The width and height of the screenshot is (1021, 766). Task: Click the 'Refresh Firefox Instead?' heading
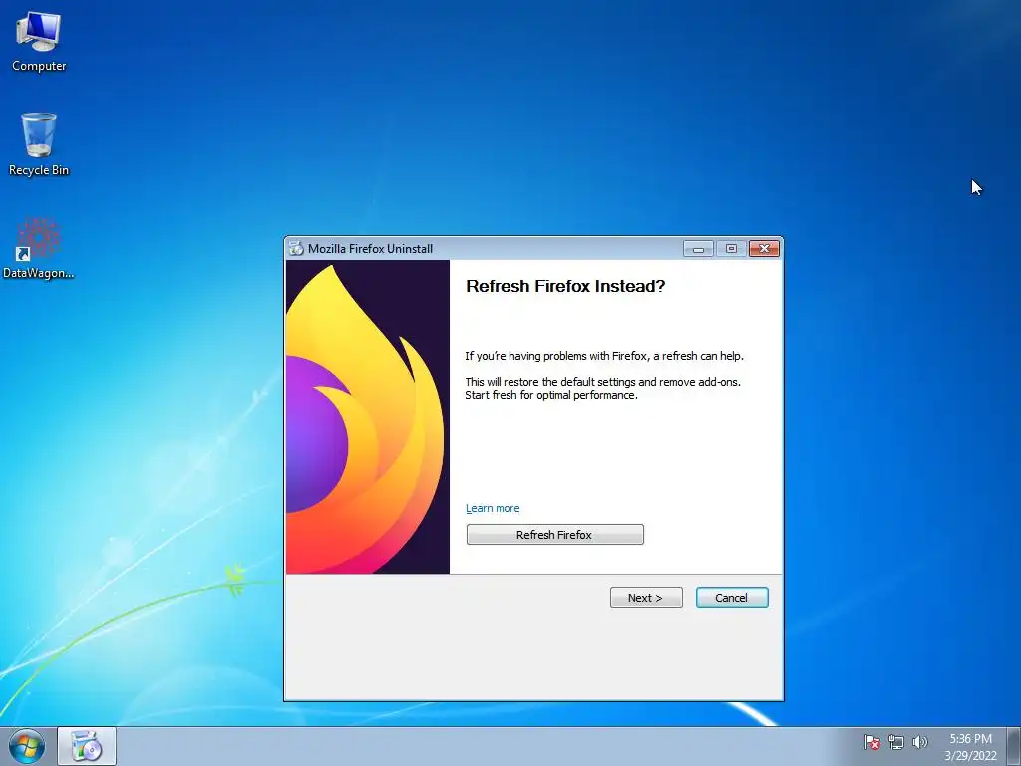point(565,286)
